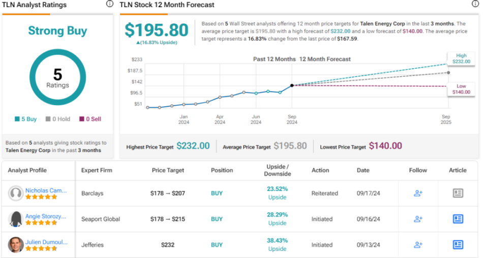Click the Low $140.00 forecast label
The width and height of the screenshot is (488, 258).
[x=462, y=89]
